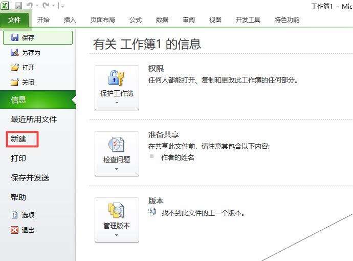This screenshot has height=261, width=353.
Task: Click the quick access Save icon
Action: click(18, 6)
